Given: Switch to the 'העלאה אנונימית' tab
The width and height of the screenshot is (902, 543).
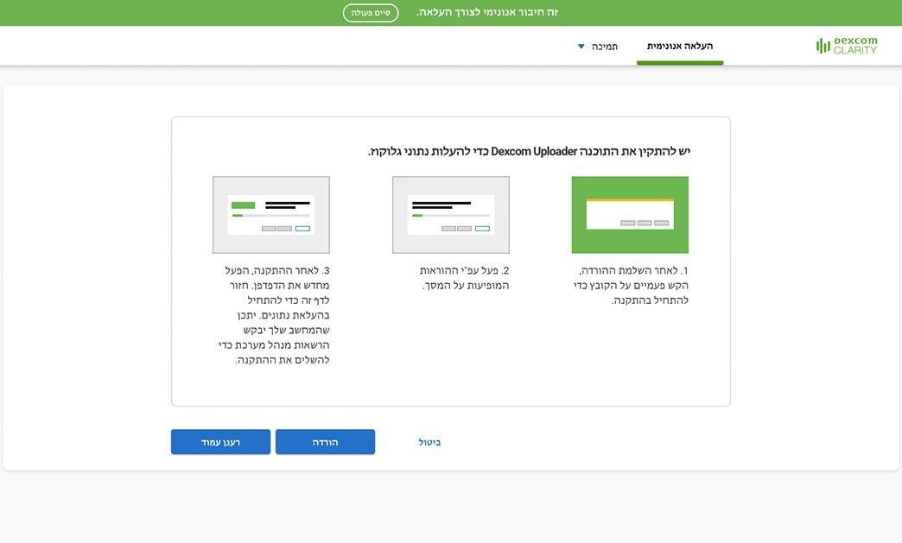Looking at the screenshot, I should pyautogui.click(x=679, y=46).
